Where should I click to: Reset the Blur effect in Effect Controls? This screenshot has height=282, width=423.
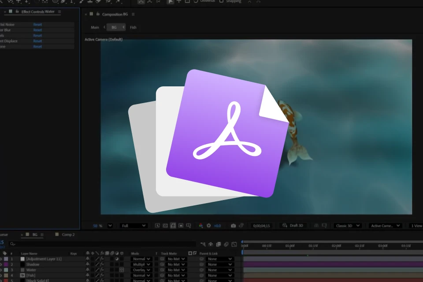(37, 30)
